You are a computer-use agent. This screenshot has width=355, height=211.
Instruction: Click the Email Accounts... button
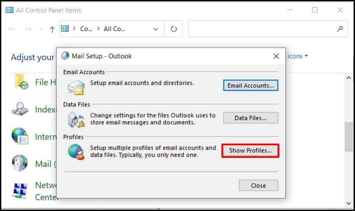click(251, 85)
